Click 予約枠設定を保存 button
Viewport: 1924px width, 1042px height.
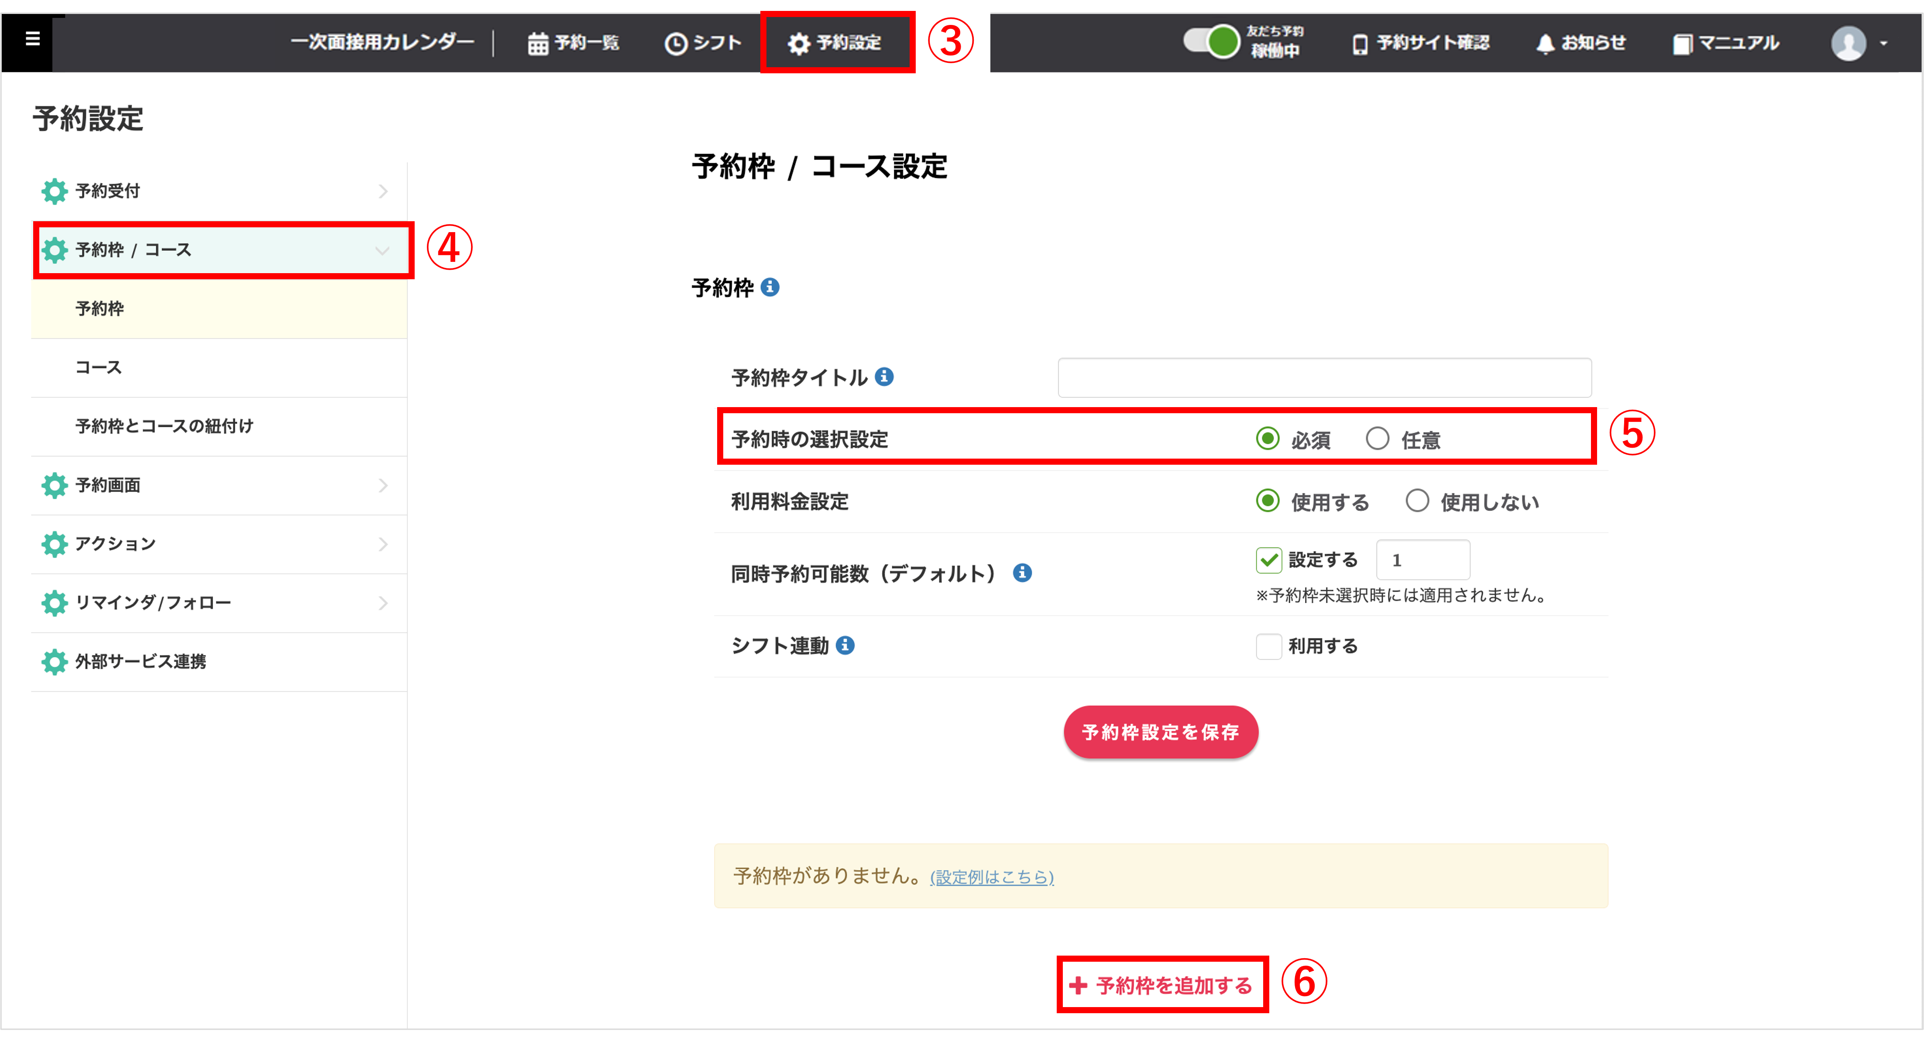(x=1161, y=731)
